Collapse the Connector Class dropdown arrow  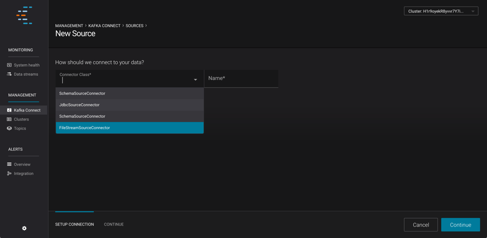196,80
